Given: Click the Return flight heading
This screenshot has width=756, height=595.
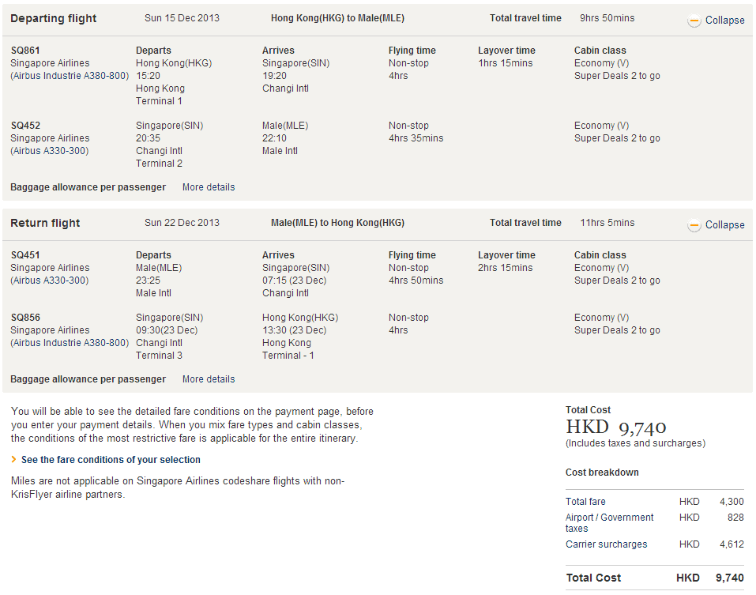Looking at the screenshot, I should coord(45,223).
